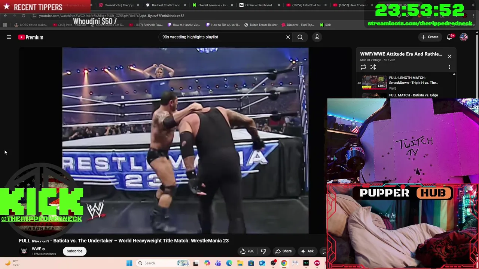Image resolution: width=479 pixels, height=269 pixels.
Task: Open 'Discover - Find Top...' bookmark
Action: tap(298, 25)
